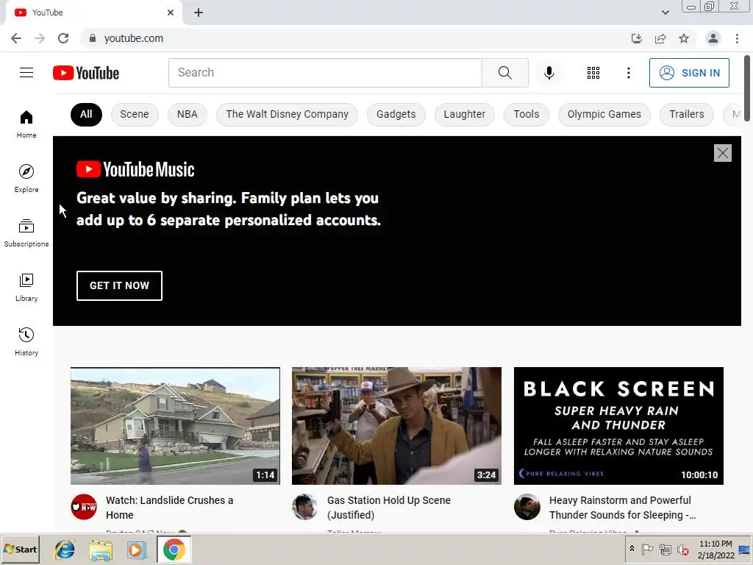Screen dimensions: 753x565
Task: Click muted volume tray icon
Action: [682, 549]
